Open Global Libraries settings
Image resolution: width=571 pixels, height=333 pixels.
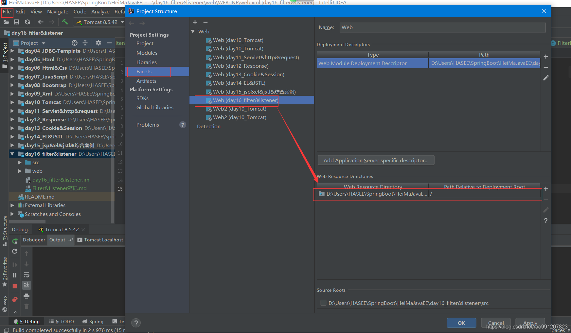(x=155, y=107)
